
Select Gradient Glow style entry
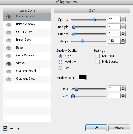tap(27, 79)
